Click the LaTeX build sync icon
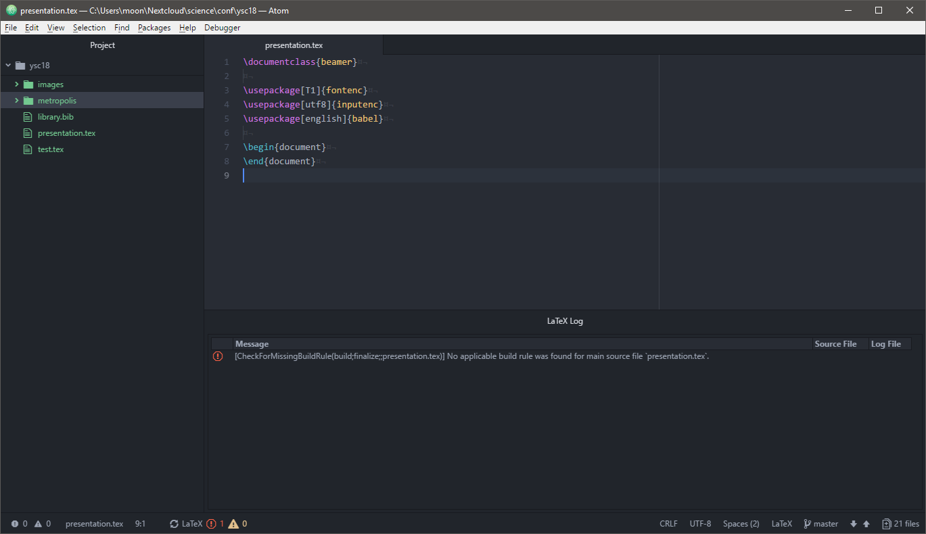This screenshot has height=534, width=926. [x=175, y=524]
